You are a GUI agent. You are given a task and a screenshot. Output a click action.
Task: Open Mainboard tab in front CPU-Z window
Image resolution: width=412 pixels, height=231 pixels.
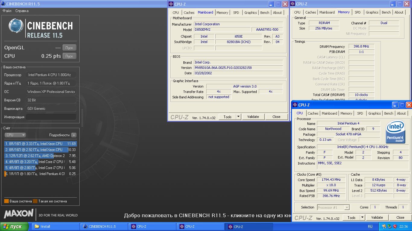pos(329,114)
